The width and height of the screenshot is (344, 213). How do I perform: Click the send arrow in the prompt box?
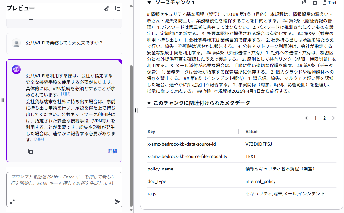[117, 201]
